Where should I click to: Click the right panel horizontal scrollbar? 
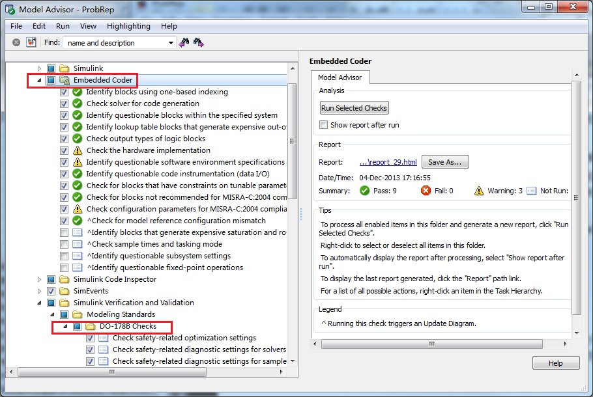pos(431,344)
